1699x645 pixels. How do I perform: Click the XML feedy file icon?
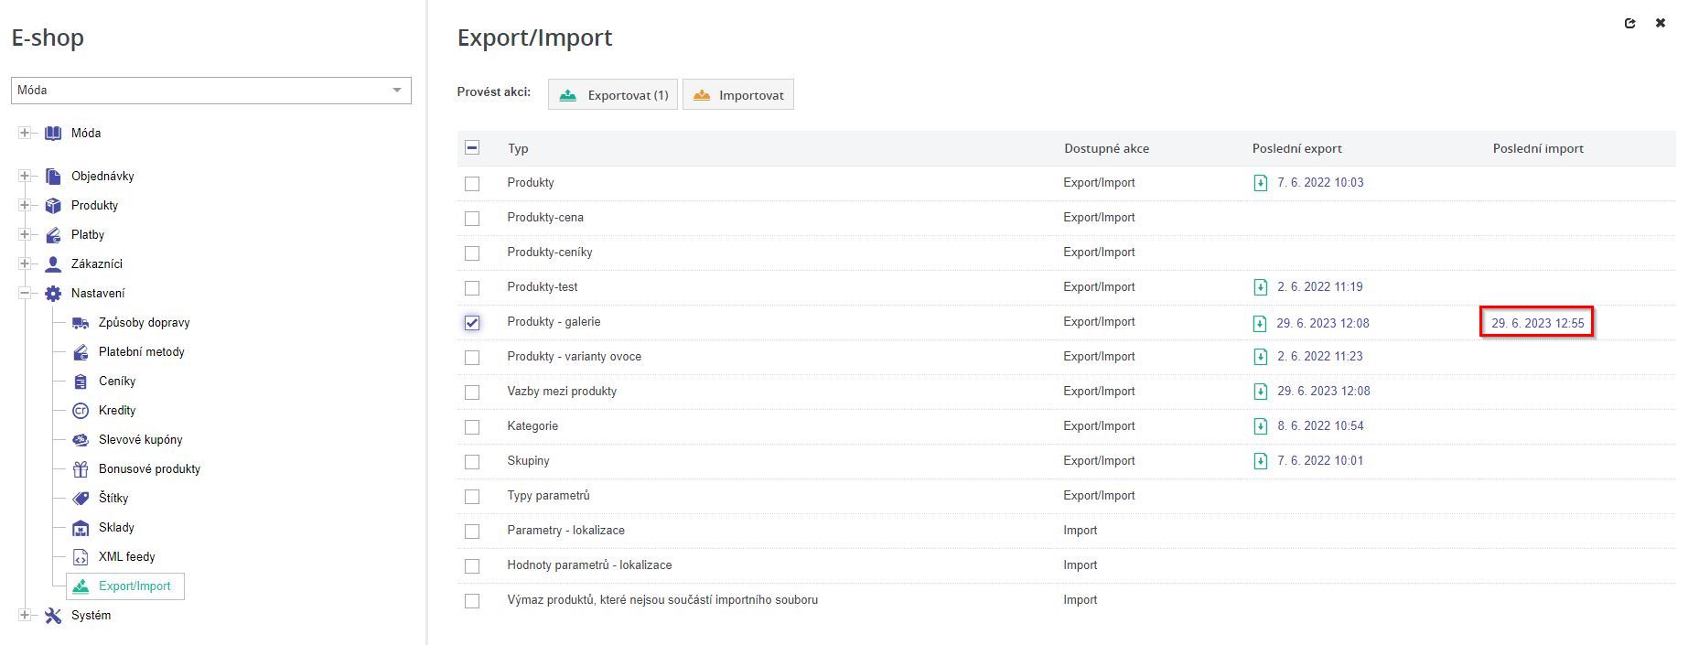point(81,556)
